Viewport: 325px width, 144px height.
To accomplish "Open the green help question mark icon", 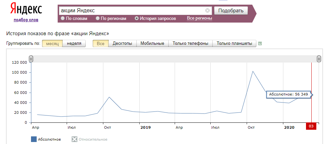I will pos(260,43).
